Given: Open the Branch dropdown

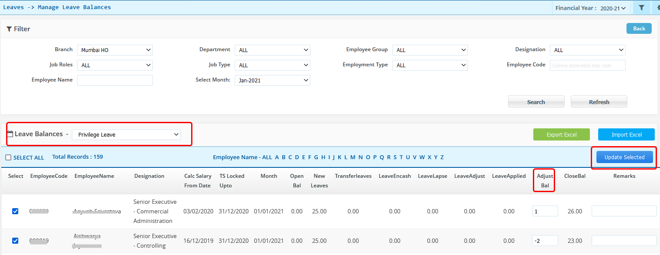Looking at the screenshot, I should click(115, 50).
